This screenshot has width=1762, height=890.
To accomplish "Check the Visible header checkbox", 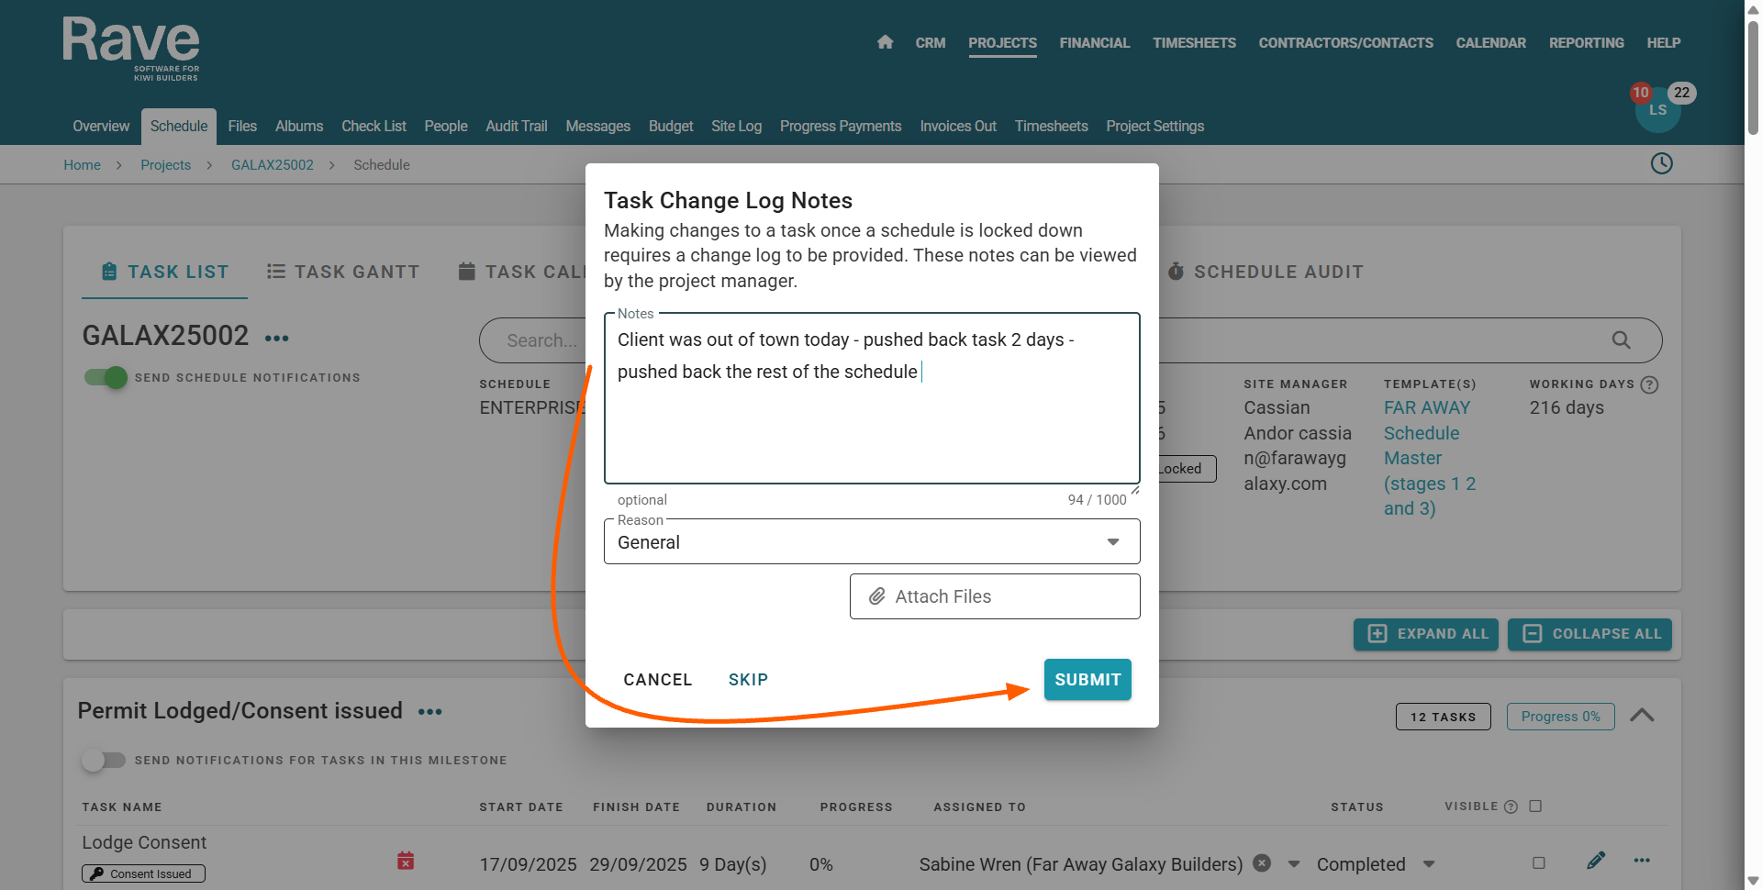I will 1535,807.
